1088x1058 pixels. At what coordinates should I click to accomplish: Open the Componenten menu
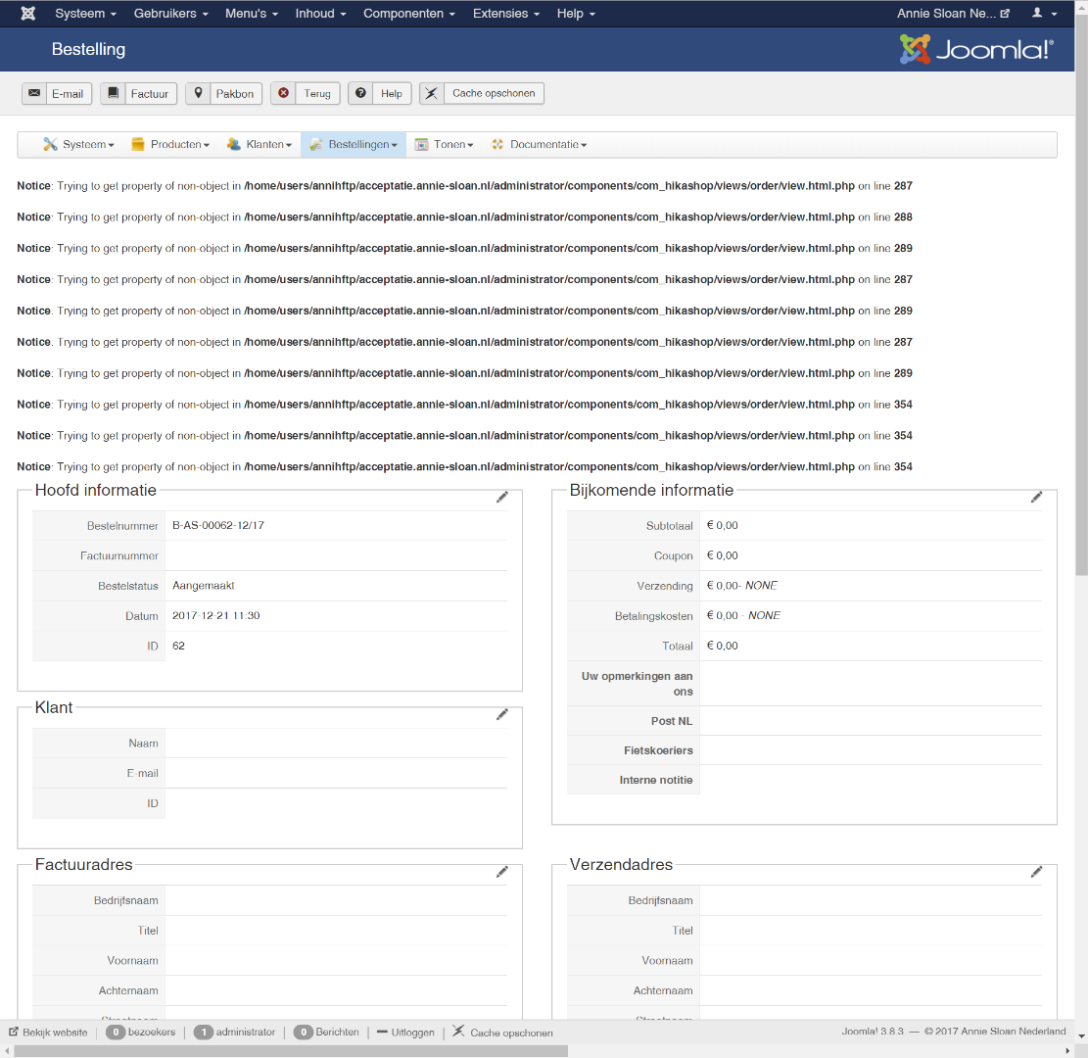(409, 13)
